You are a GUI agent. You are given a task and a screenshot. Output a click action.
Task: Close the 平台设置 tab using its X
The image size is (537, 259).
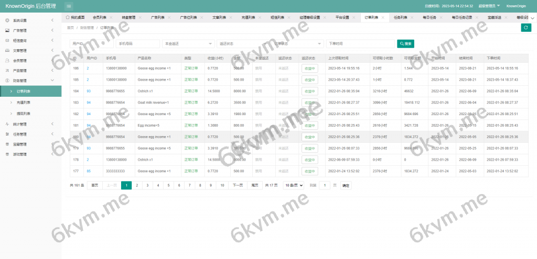354,17
